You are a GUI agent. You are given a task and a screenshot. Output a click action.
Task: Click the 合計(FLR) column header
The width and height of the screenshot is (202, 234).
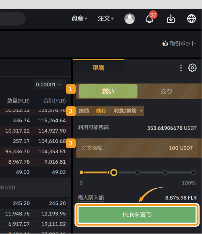coord(54,101)
